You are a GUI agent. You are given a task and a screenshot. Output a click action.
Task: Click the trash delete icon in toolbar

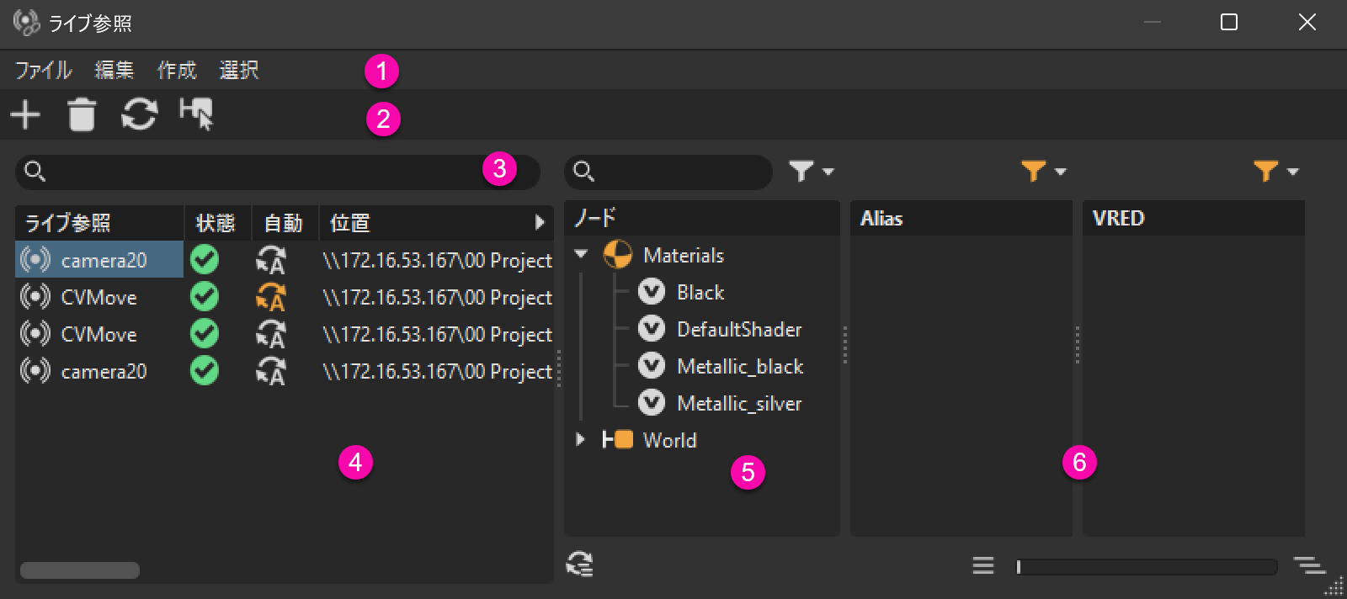pos(82,114)
